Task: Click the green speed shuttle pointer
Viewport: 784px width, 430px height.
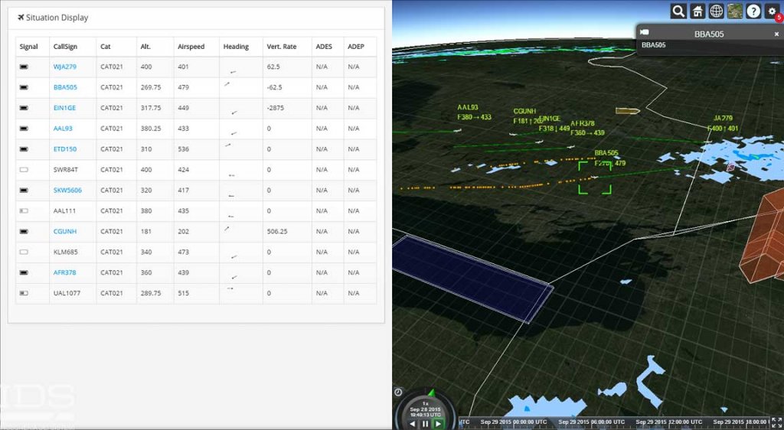Action: [x=431, y=393]
